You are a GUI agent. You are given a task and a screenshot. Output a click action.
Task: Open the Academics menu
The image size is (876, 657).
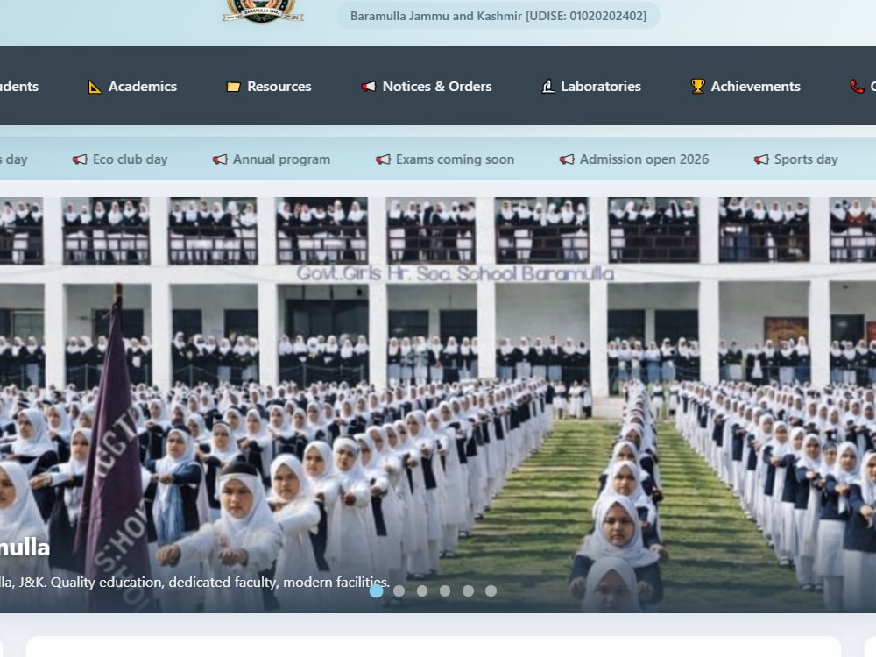pos(132,87)
